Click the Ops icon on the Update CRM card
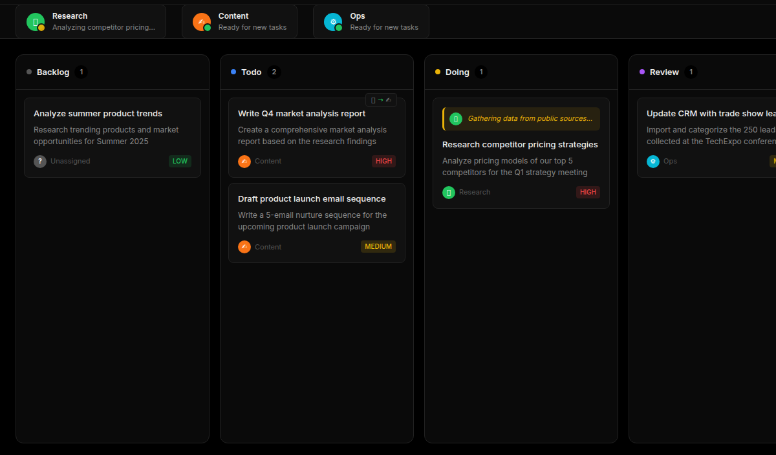 [x=652, y=161]
